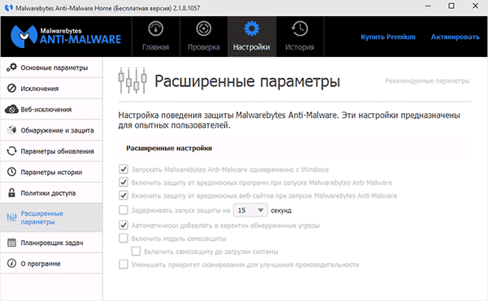The width and height of the screenshot is (488, 301).
Task: Switch to the Проверка tab
Action: click(x=203, y=37)
